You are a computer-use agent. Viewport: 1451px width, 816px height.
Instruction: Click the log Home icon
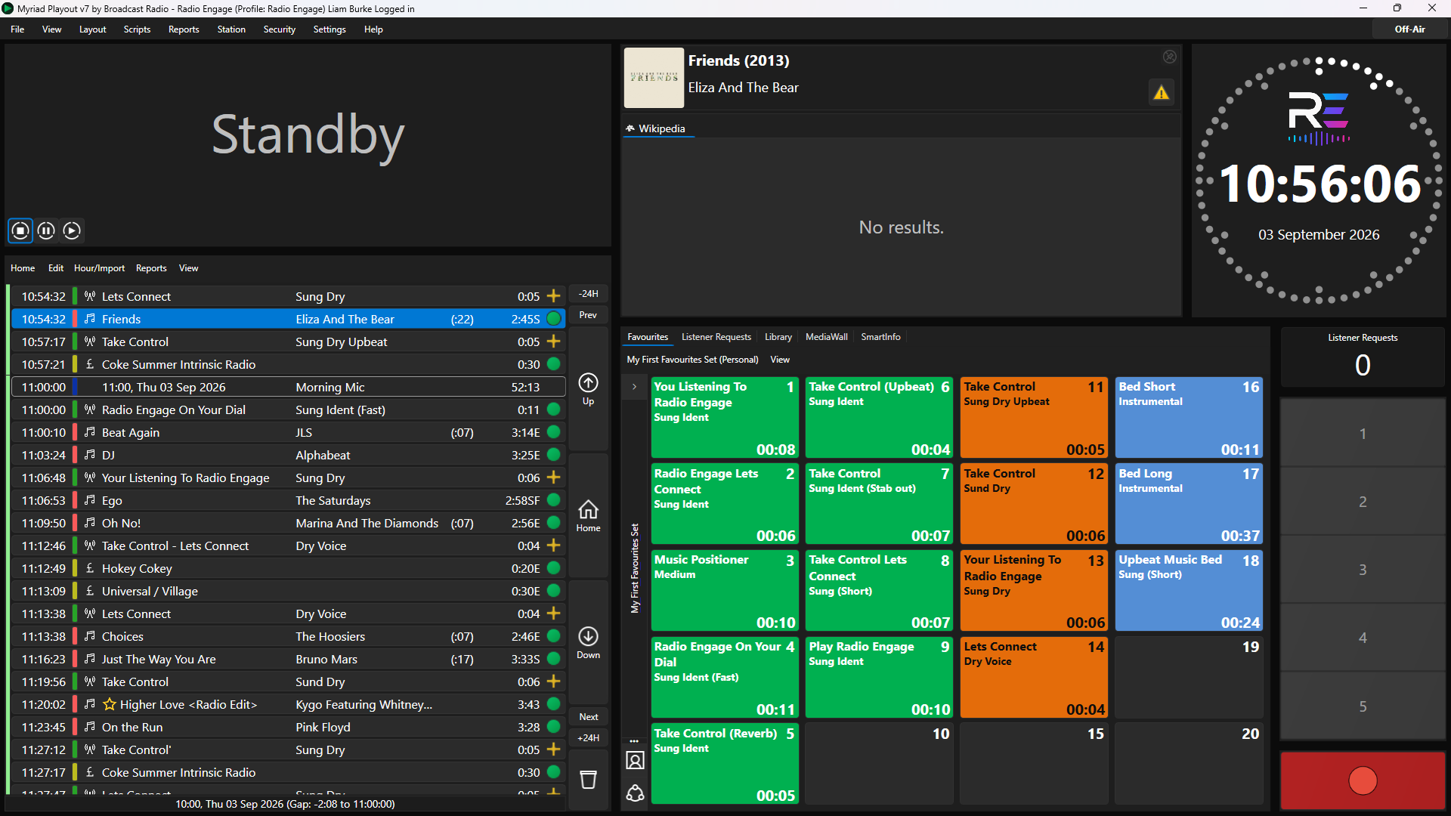tap(588, 509)
